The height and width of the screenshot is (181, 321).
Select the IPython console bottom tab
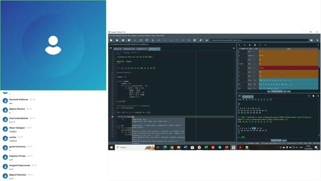click(276, 141)
